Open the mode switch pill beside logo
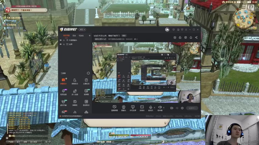This screenshot has width=259, height=145. click(82, 29)
